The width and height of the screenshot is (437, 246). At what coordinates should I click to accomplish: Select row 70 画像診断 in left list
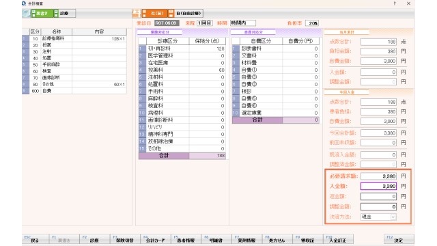[74, 77]
